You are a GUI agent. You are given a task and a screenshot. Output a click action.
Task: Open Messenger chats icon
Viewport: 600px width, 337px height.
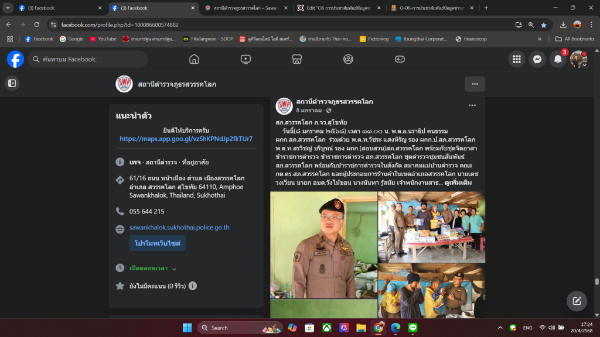tap(537, 59)
